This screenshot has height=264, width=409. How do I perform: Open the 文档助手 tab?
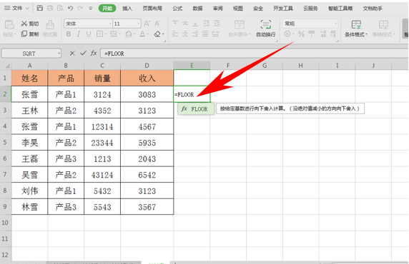(373, 9)
